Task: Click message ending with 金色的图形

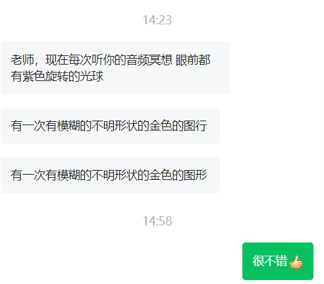Action: pos(110,175)
